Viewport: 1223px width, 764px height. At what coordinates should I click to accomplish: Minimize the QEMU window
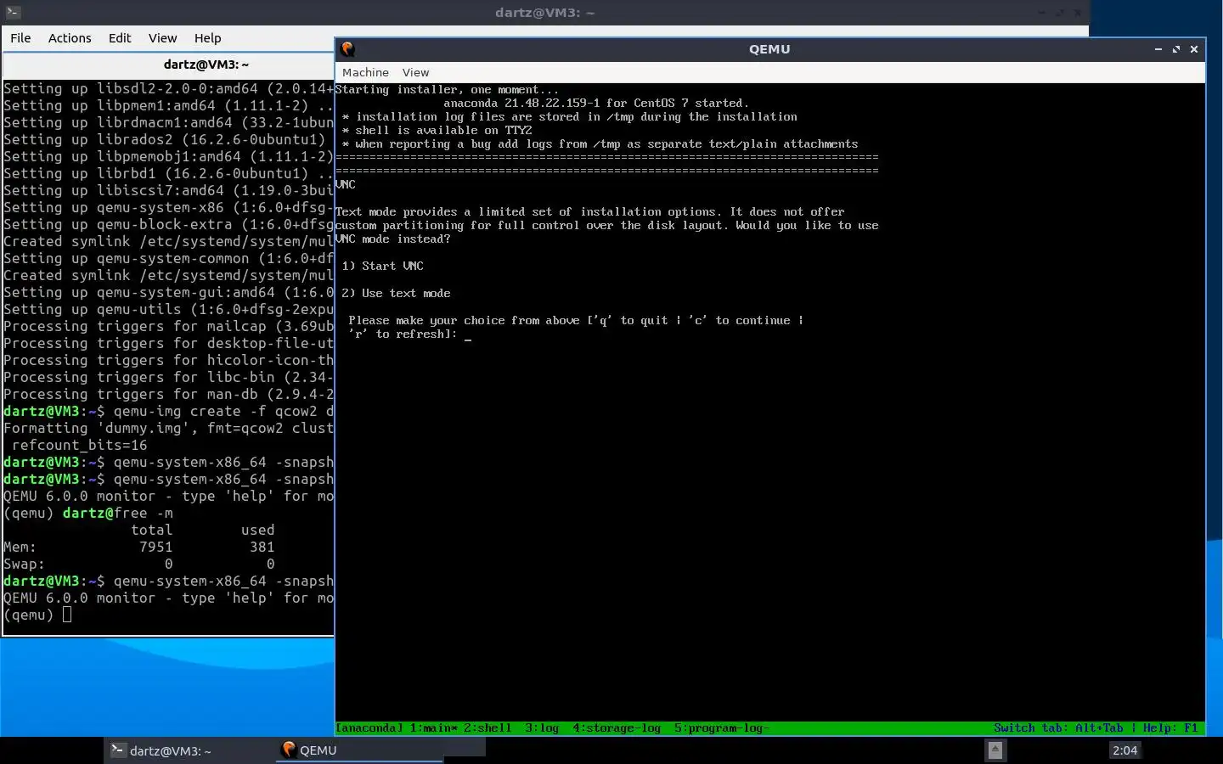(x=1158, y=49)
